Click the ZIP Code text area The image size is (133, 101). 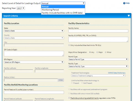tap(34, 54)
